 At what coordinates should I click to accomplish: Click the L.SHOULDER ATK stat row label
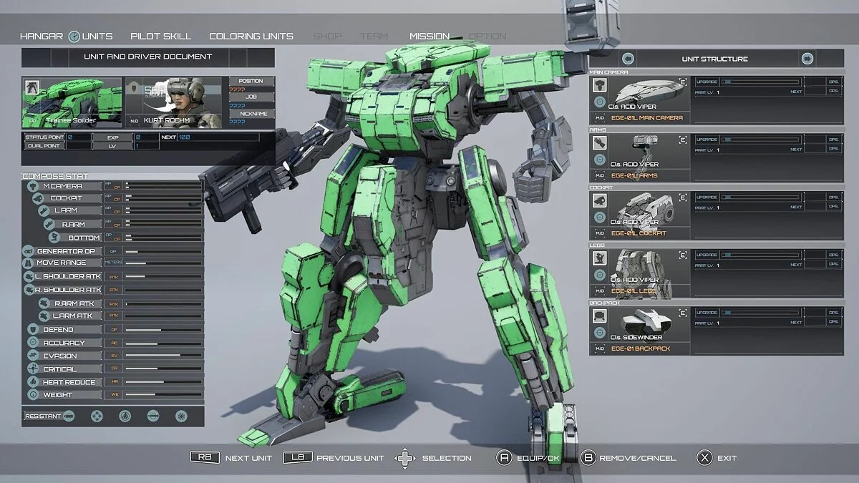(x=68, y=276)
